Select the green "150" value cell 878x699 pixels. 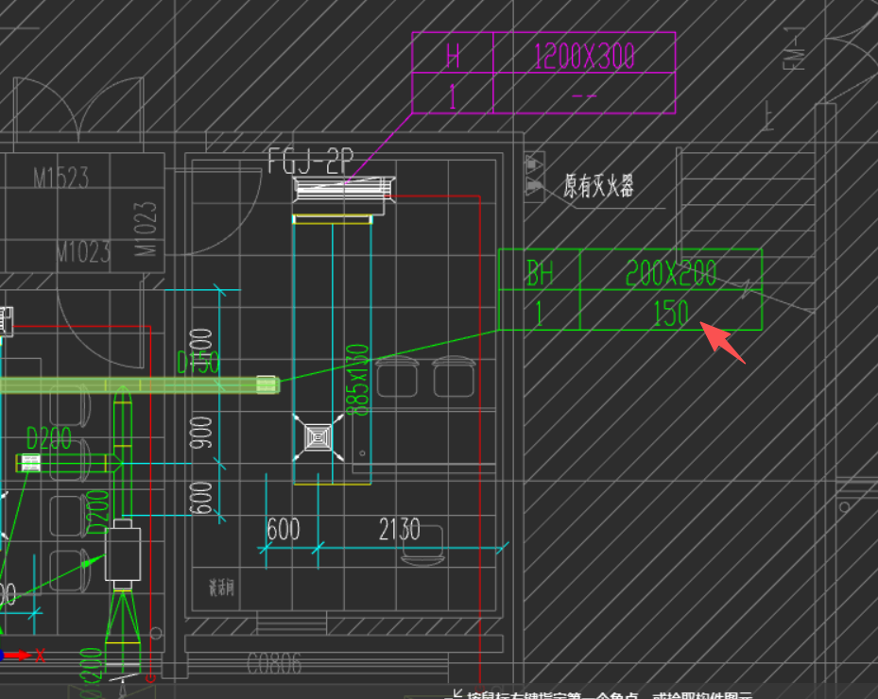point(671,310)
